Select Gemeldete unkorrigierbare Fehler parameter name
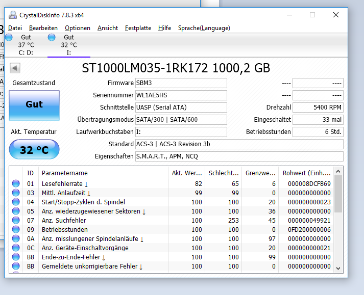This screenshot has width=364, height=295. [x=90, y=266]
